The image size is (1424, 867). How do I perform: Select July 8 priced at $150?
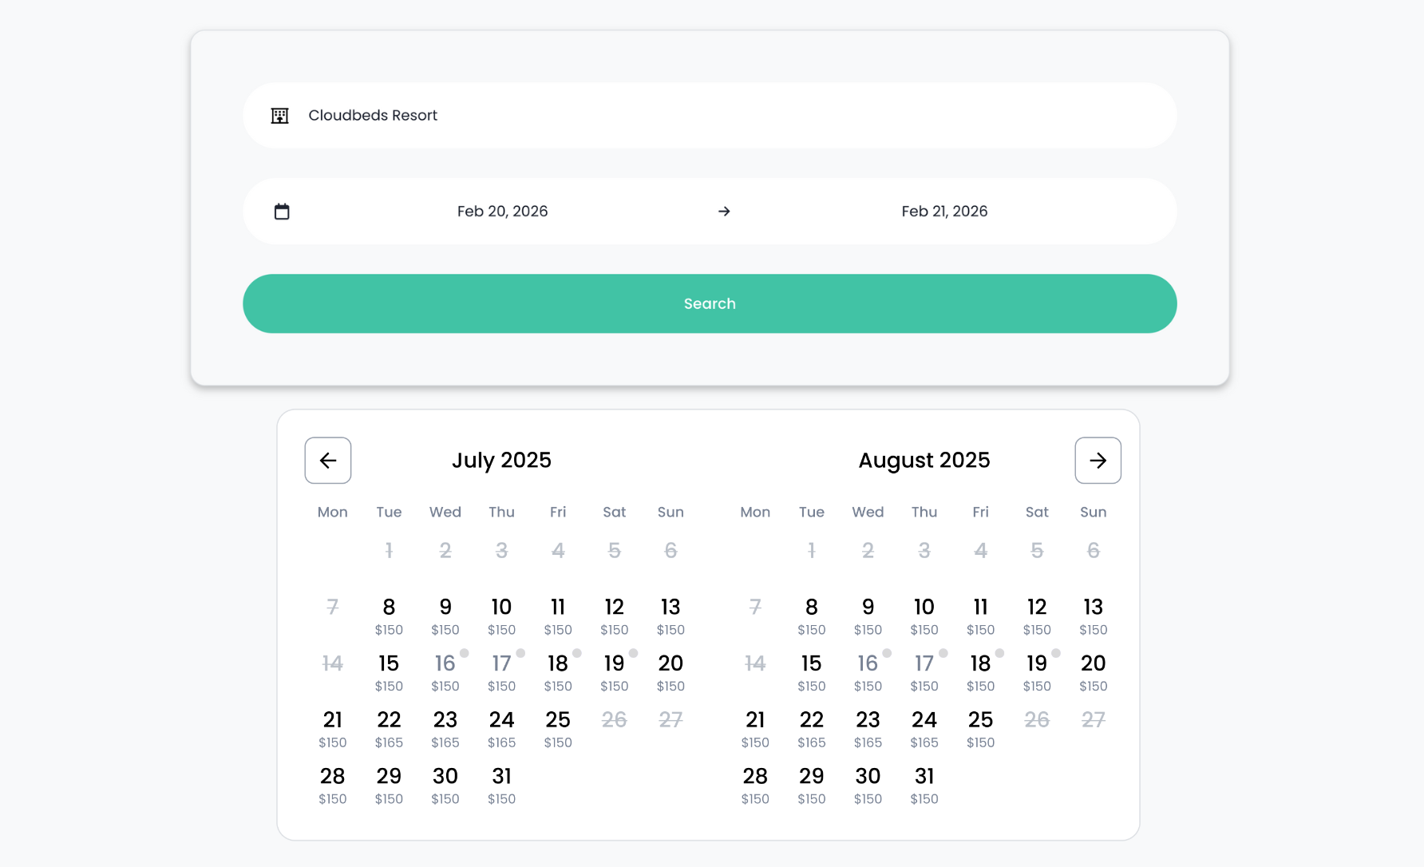389,616
